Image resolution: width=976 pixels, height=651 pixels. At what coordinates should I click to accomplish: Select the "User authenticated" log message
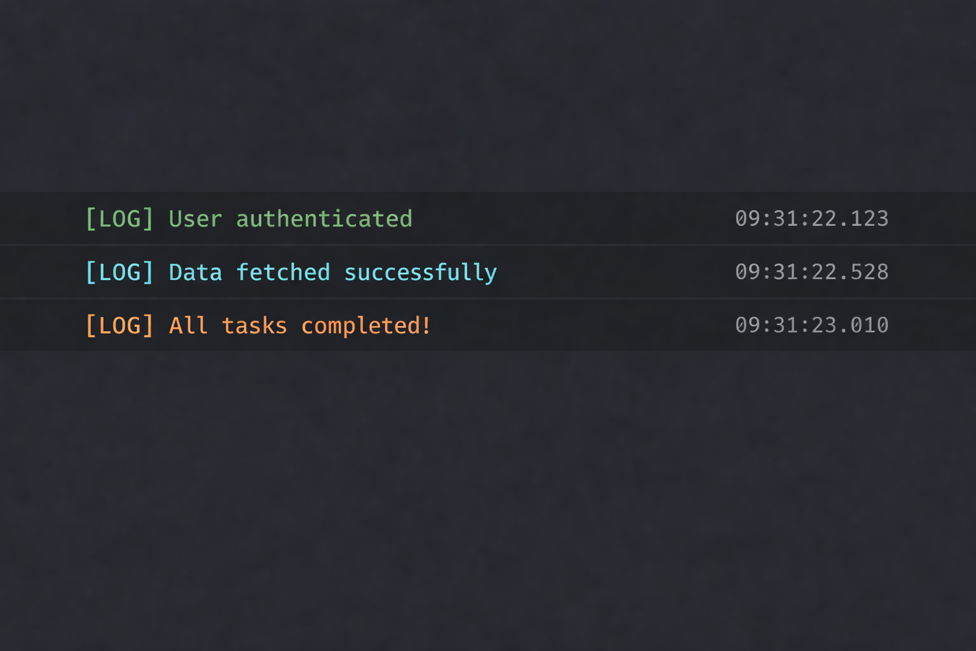290,219
